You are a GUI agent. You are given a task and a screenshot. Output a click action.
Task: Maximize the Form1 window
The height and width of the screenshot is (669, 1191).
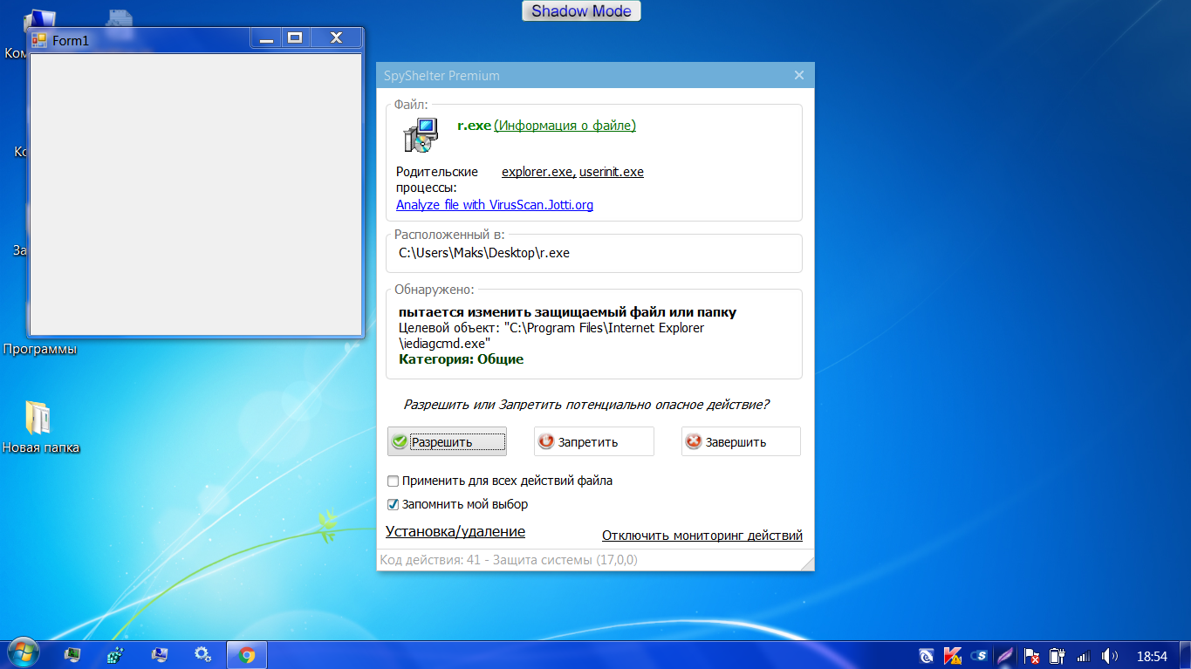point(296,38)
